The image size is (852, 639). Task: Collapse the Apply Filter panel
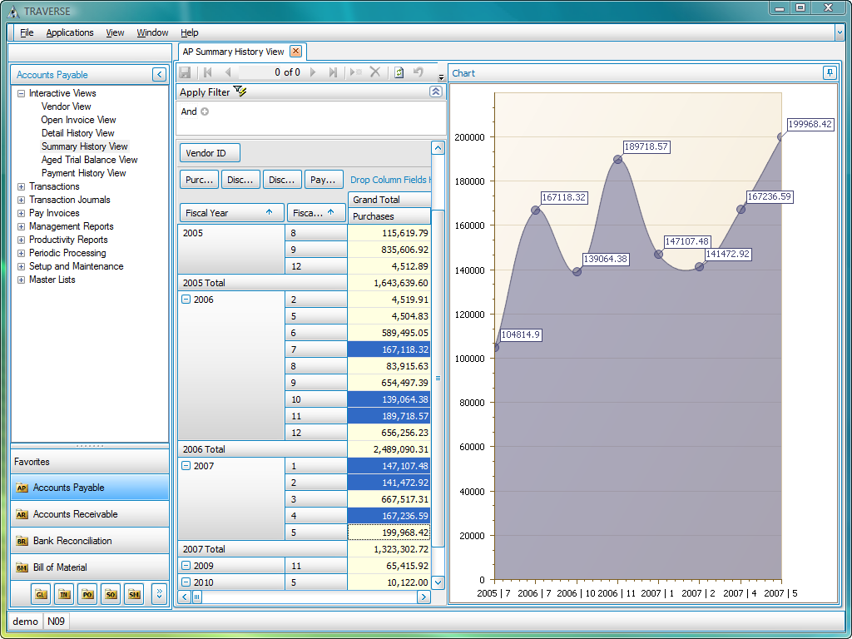pos(436,92)
